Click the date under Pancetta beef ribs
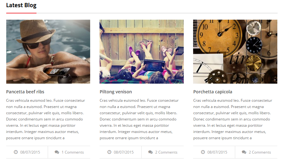282x162 pixels. (30, 152)
